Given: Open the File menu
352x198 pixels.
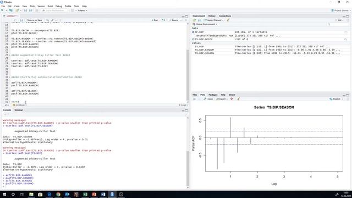Looking at the screenshot, I should click(3, 6).
